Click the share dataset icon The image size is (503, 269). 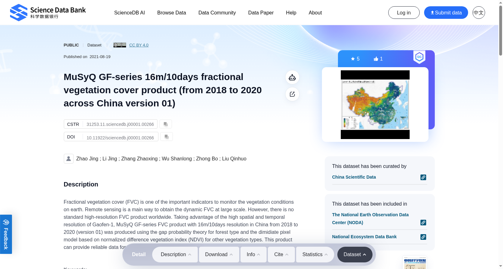point(292,94)
